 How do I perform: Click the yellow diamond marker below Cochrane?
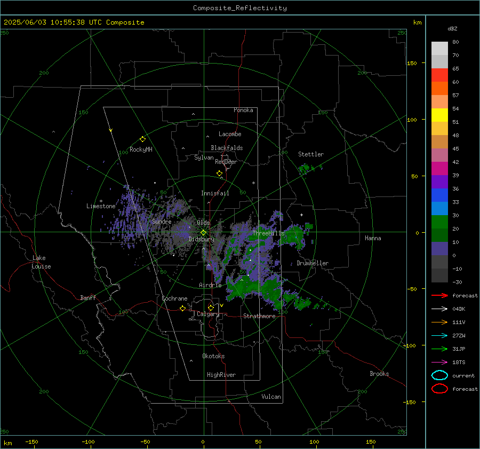(183, 308)
